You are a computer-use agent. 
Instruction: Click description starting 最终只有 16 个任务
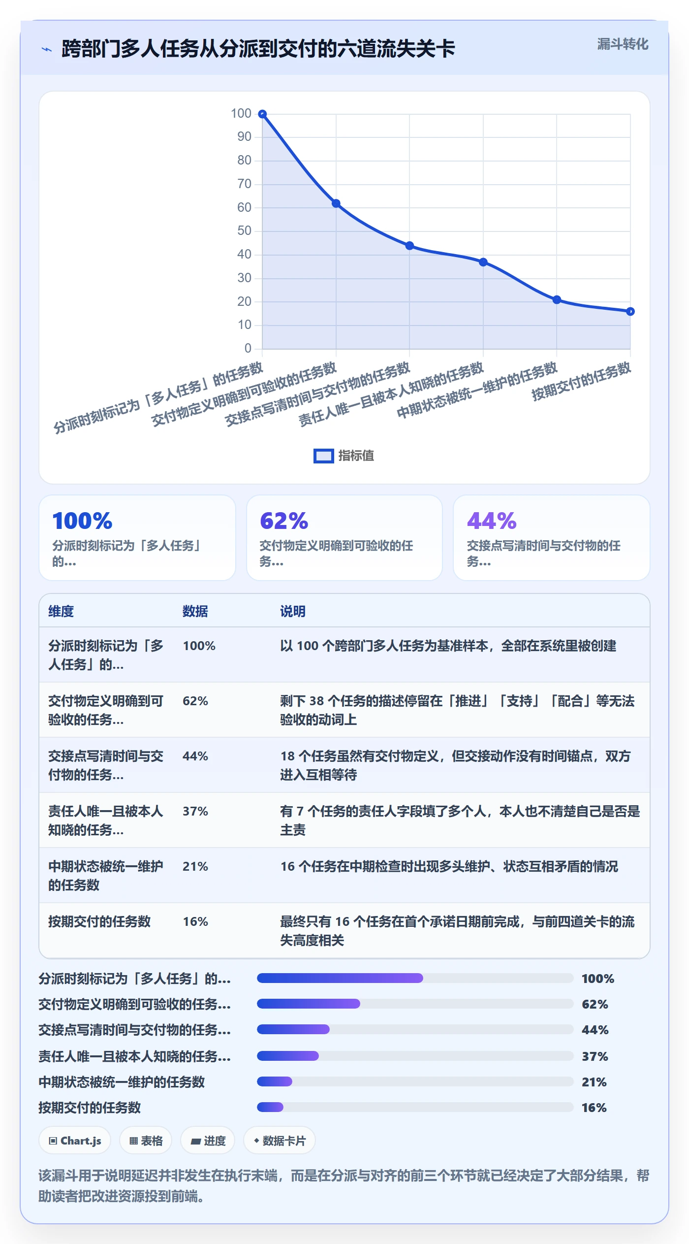point(457,931)
